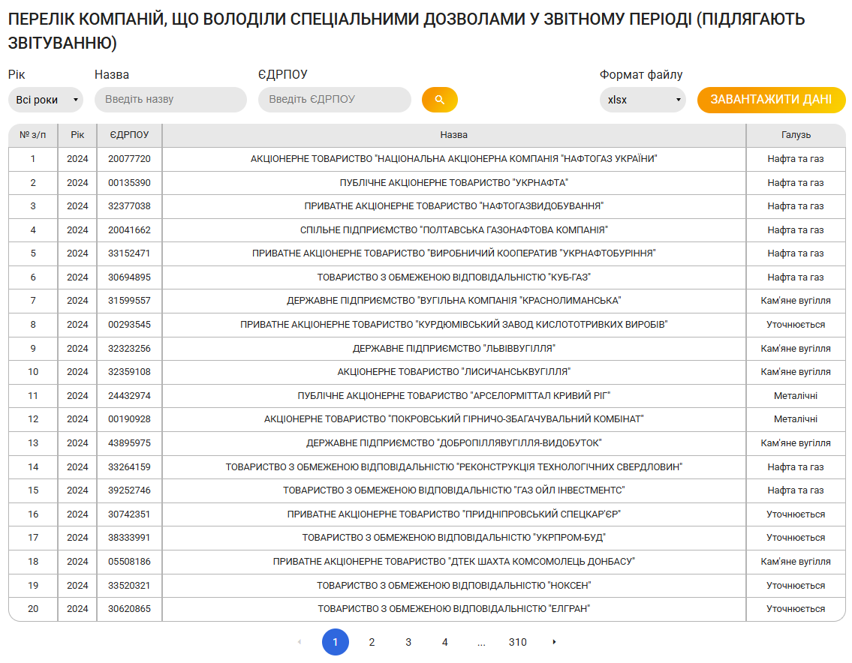
Task: Go to next page arrow
Action: tap(554, 642)
